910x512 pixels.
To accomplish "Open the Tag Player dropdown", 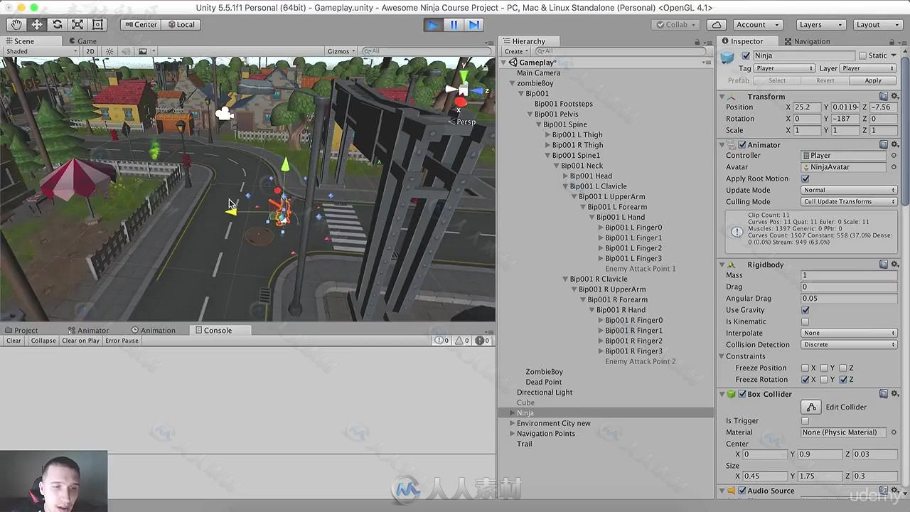I will point(784,68).
